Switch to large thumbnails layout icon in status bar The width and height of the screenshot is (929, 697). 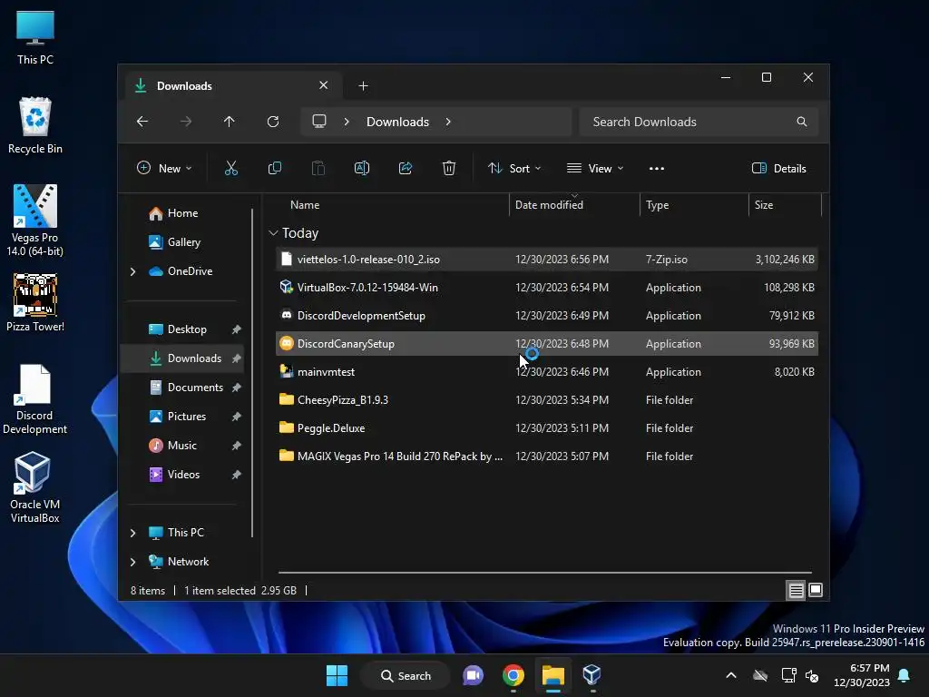(x=816, y=590)
